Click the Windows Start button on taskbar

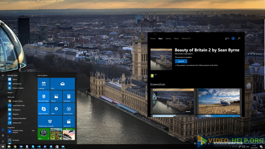tap(3, 147)
